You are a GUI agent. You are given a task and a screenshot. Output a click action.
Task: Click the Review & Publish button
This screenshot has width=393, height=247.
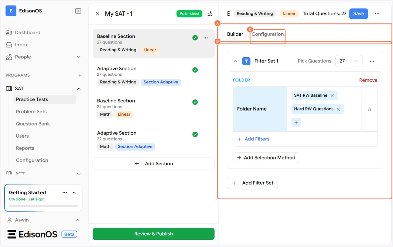[153, 234]
